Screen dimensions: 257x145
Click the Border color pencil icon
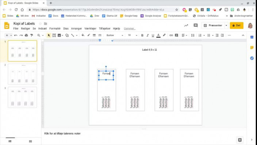[x=89, y=35]
